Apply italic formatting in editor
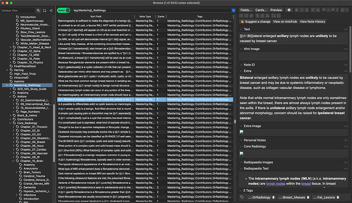The width and height of the screenshot is (352, 203). pyautogui.click(x=301, y=10)
